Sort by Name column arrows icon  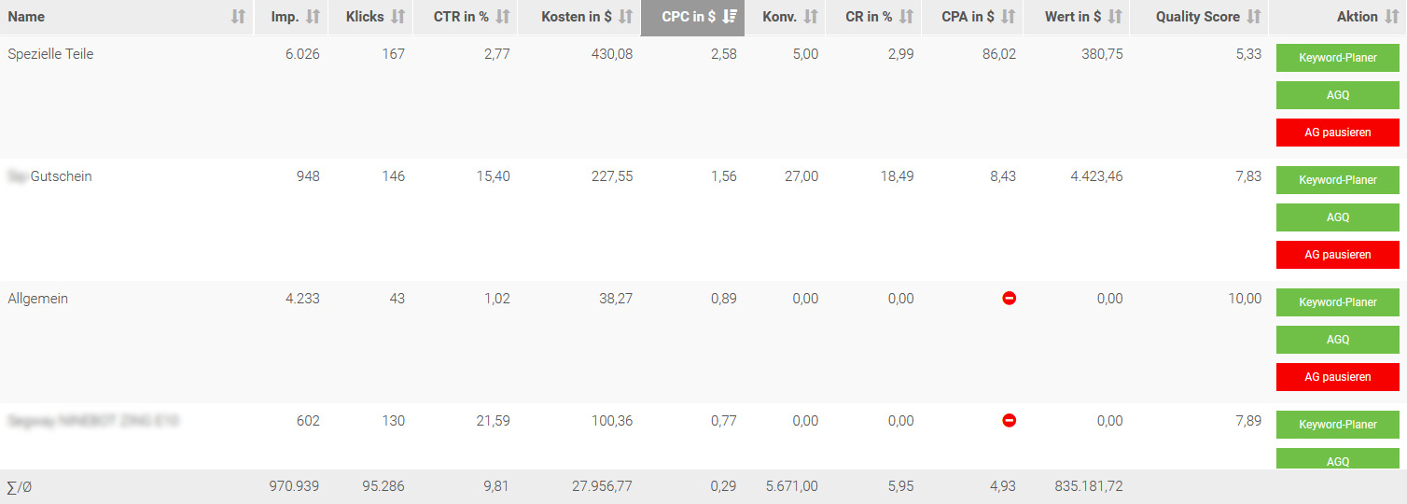click(x=238, y=17)
